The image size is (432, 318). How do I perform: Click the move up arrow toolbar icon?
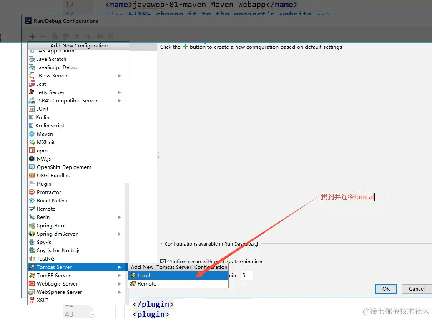(77, 36)
